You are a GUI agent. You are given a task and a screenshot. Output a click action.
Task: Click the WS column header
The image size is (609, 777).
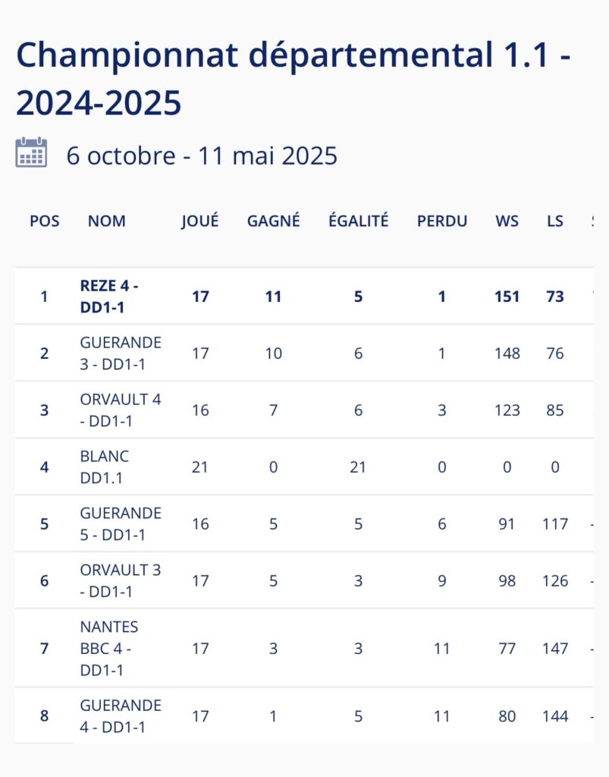tap(507, 221)
